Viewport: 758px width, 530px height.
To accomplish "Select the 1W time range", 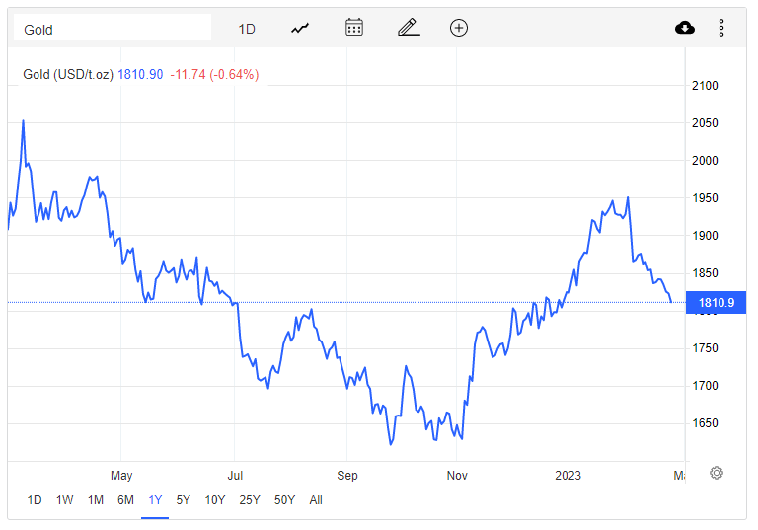I will [65, 500].
